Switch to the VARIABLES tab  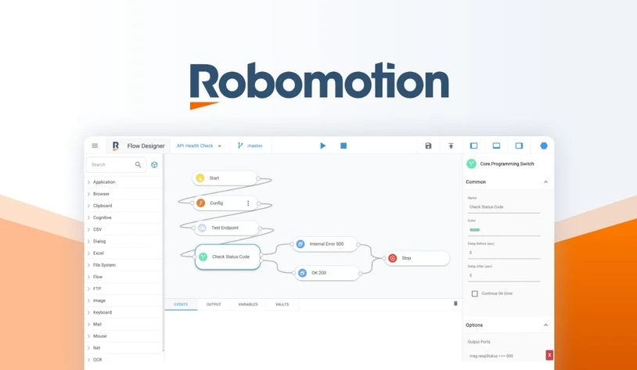tap(248, 304)
